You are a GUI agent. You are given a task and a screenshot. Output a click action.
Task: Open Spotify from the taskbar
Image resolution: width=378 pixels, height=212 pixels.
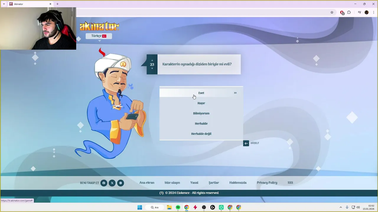[x=178, y=207]
